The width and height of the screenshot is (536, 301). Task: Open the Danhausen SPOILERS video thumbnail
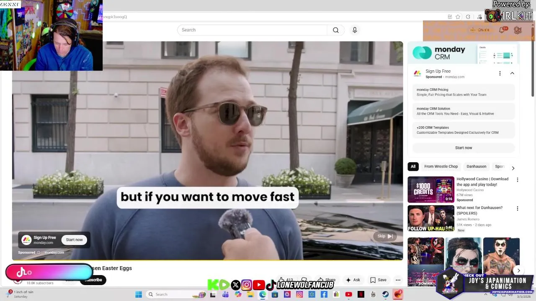point(431,218)
